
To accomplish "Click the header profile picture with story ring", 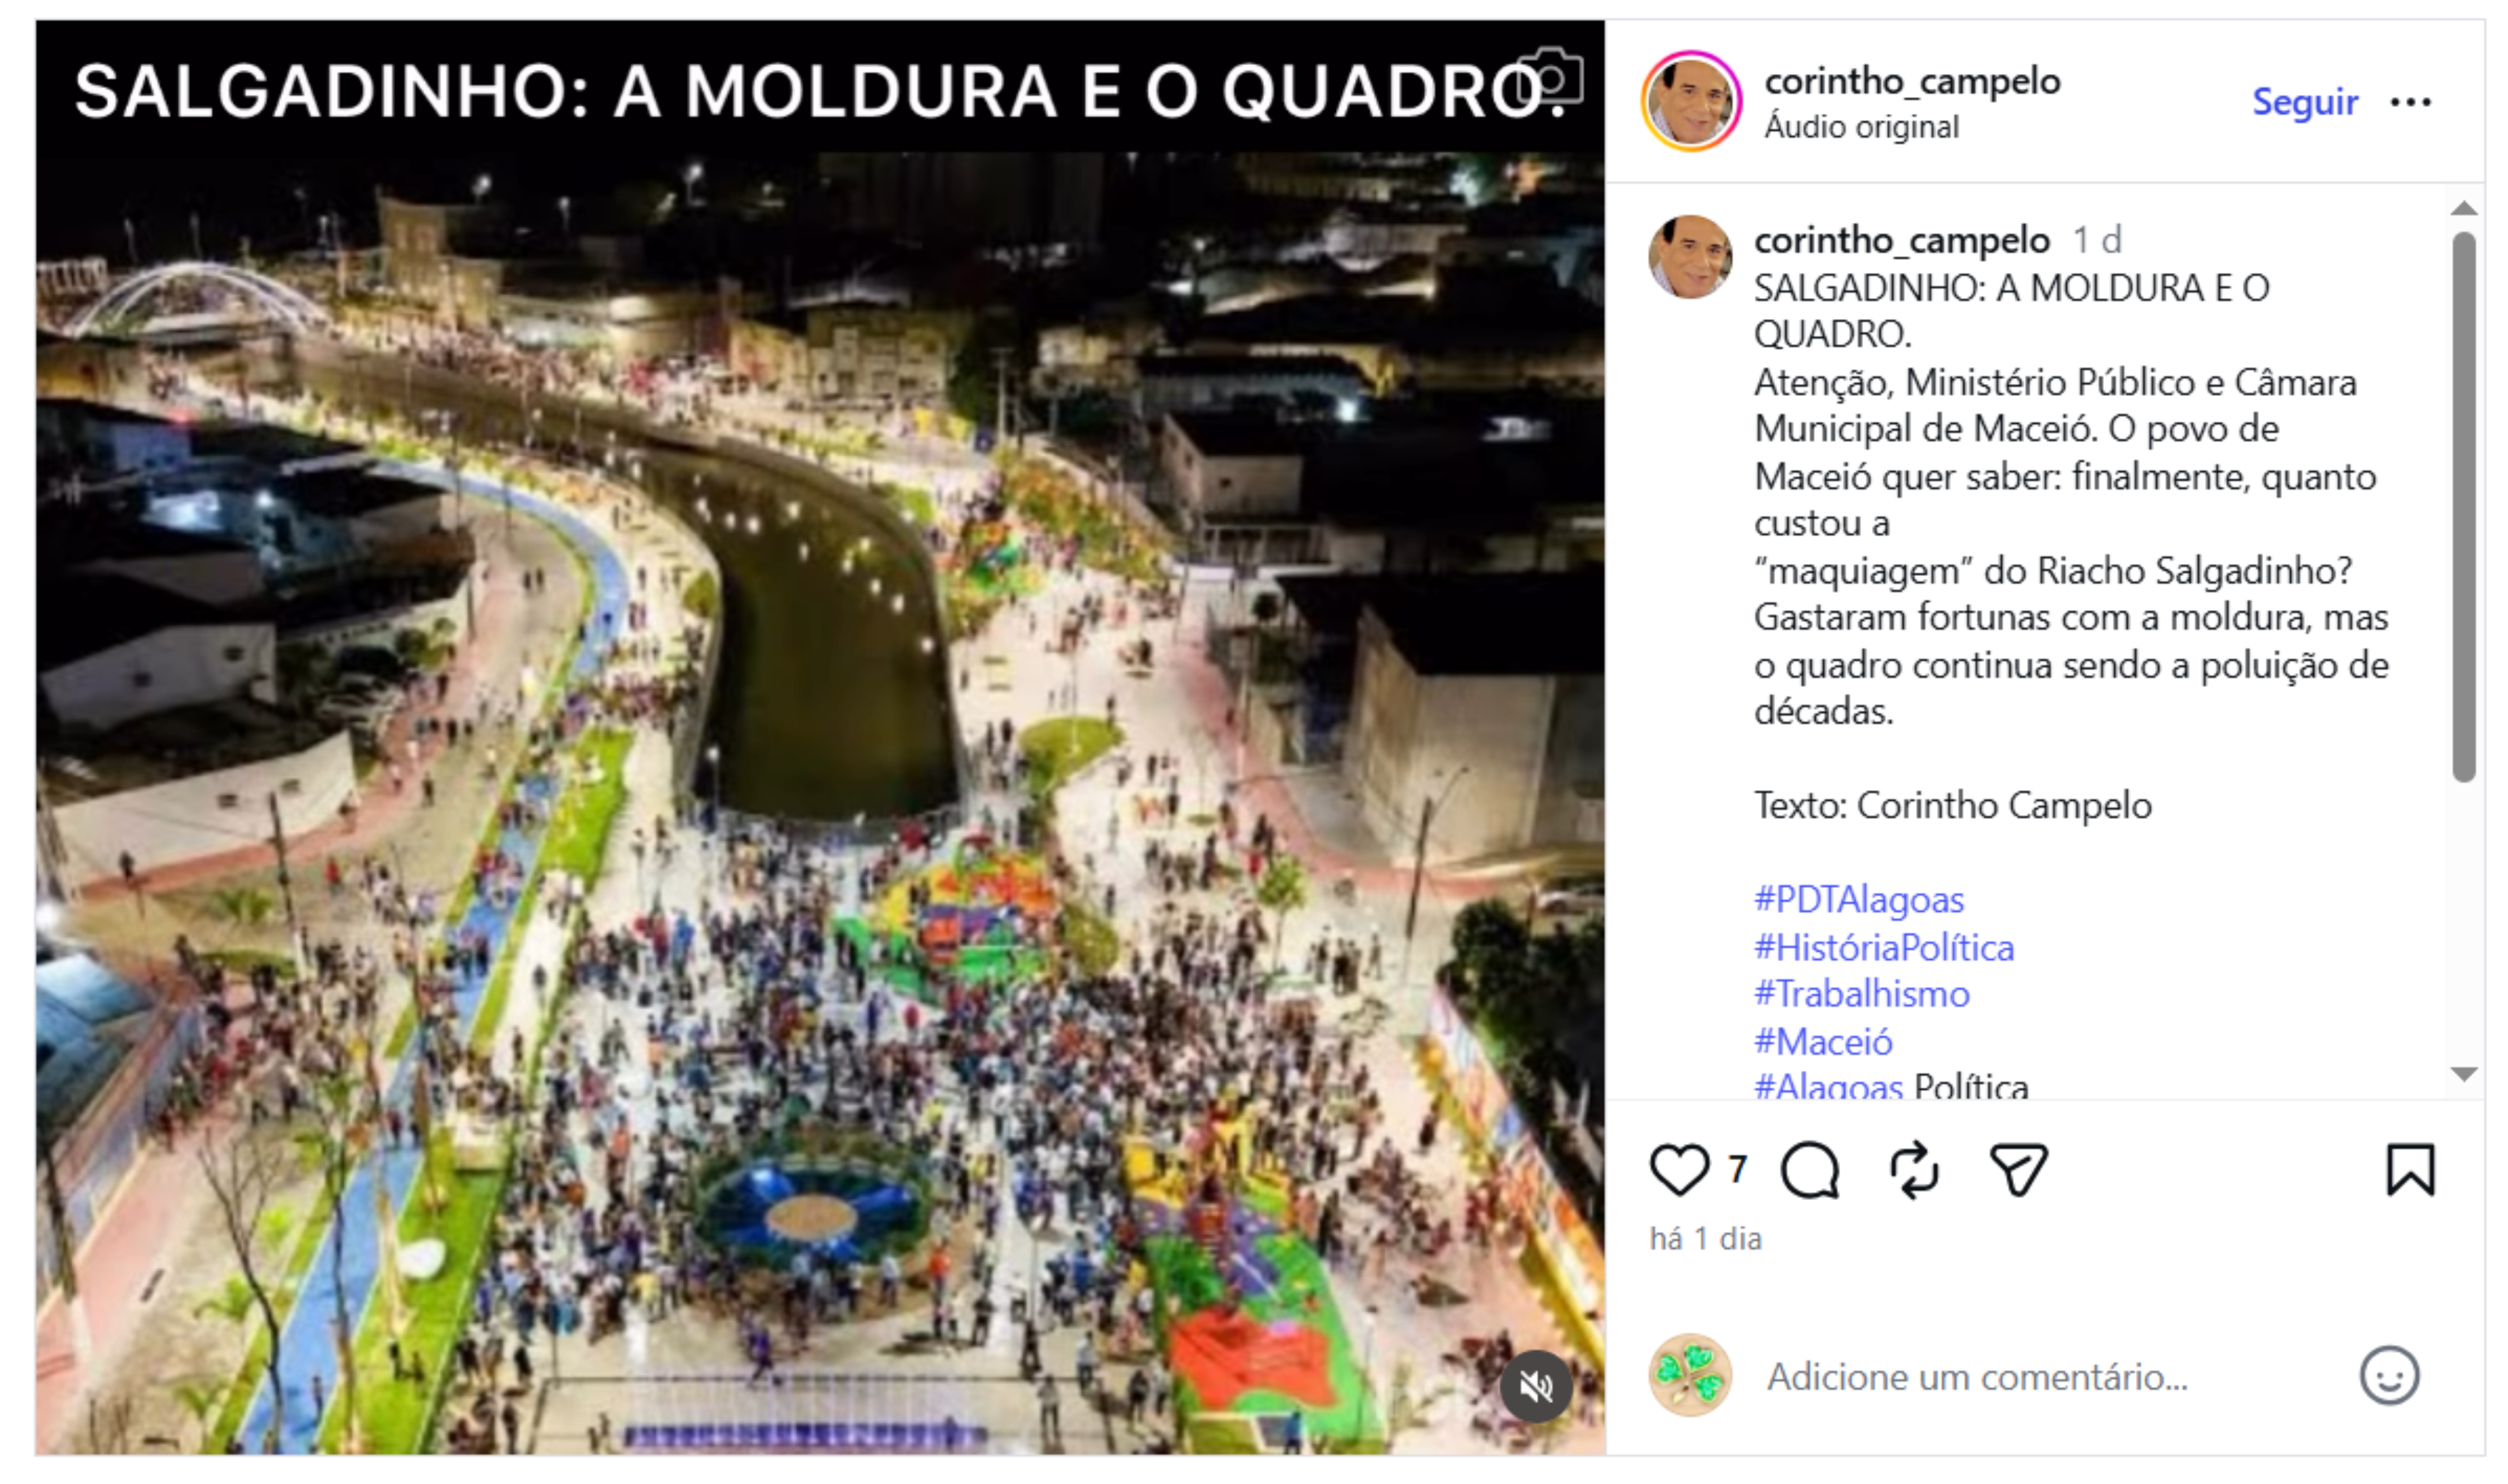I will [x=1691, y=101].
